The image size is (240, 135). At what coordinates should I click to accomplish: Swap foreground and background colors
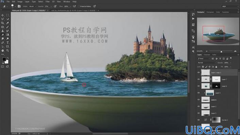pyautogui.click(x=7, y=58)
